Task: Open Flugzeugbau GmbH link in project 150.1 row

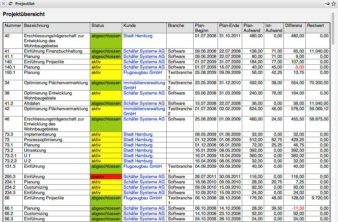Action: point(142,73)
